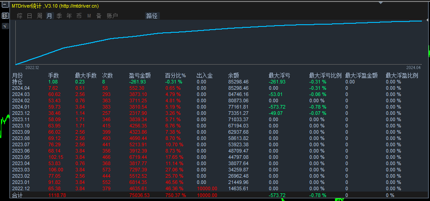The height and width of the screenshot is (201, 430).
Task: Switch to the 日 daily tab
Action: coord(29,16)
